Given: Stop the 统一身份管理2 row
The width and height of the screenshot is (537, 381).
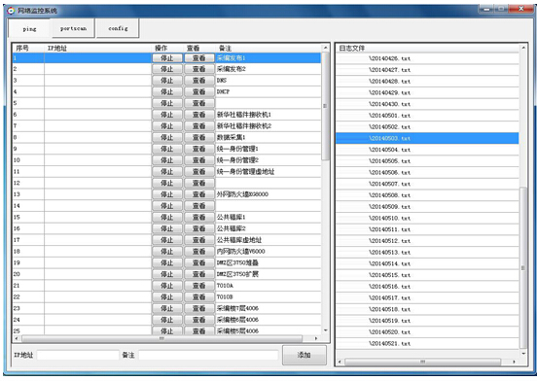Looking at the screenshot, I should pyautogui.click(x=166, y=160).
